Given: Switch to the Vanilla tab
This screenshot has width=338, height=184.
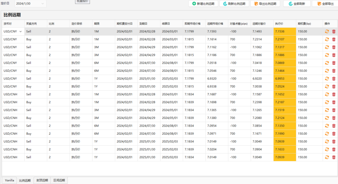Looking at the screenshot, I should coord(10,180).
